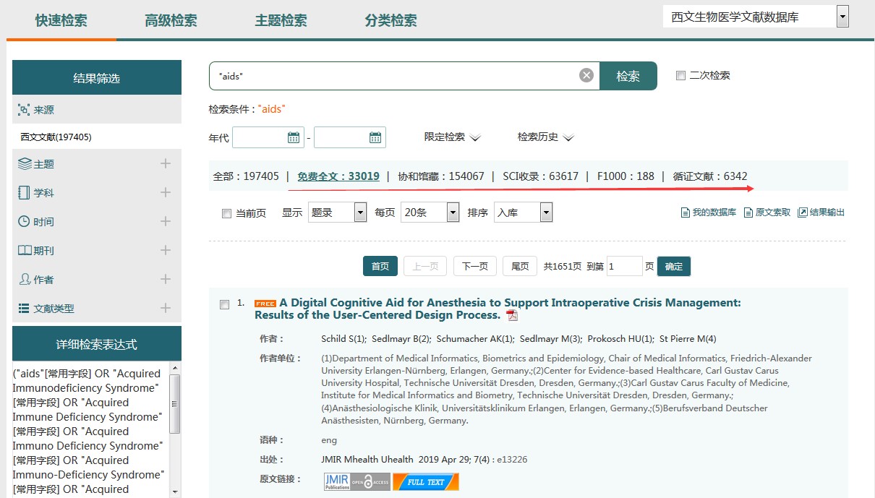Click the 检索 search button
Screen dimensions: 875x498
tap(628, 76)
